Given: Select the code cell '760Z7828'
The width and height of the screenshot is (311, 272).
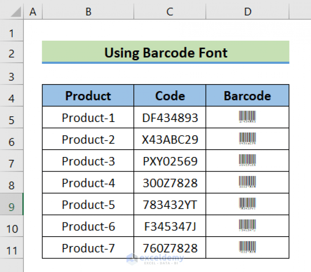Looking at the screenshot, I should 170,248.
